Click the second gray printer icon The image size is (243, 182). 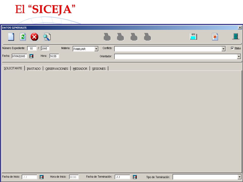(x=120, y=37)
